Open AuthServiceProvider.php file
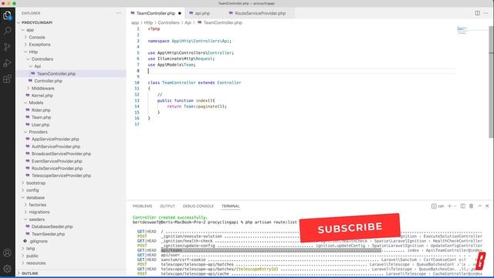 [x=56, y=147]
